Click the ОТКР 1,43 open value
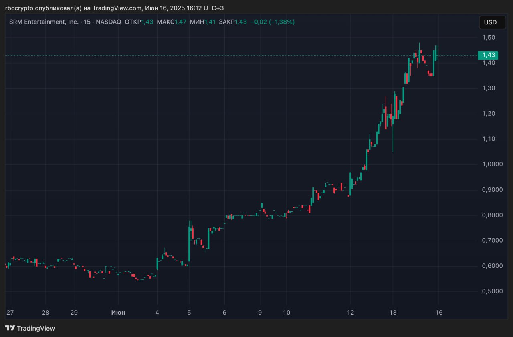 pos(139,22)
